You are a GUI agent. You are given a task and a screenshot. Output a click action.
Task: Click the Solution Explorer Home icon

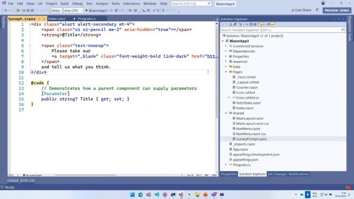231,24
